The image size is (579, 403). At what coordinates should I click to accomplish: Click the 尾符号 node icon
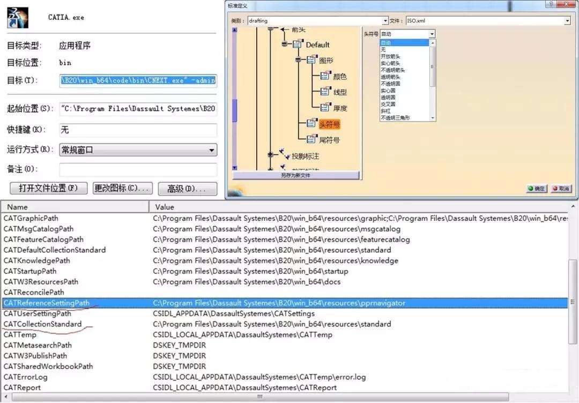(x=311, y=139)
